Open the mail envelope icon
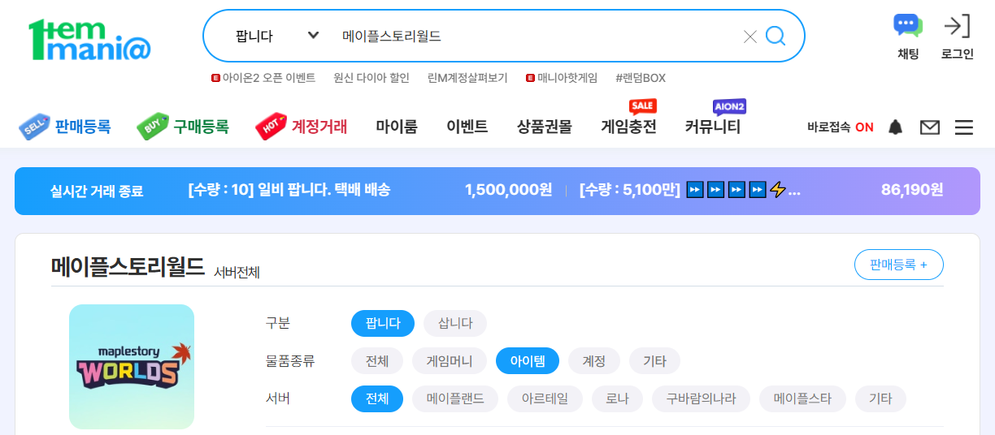995x435 pixels. point(929,127)
